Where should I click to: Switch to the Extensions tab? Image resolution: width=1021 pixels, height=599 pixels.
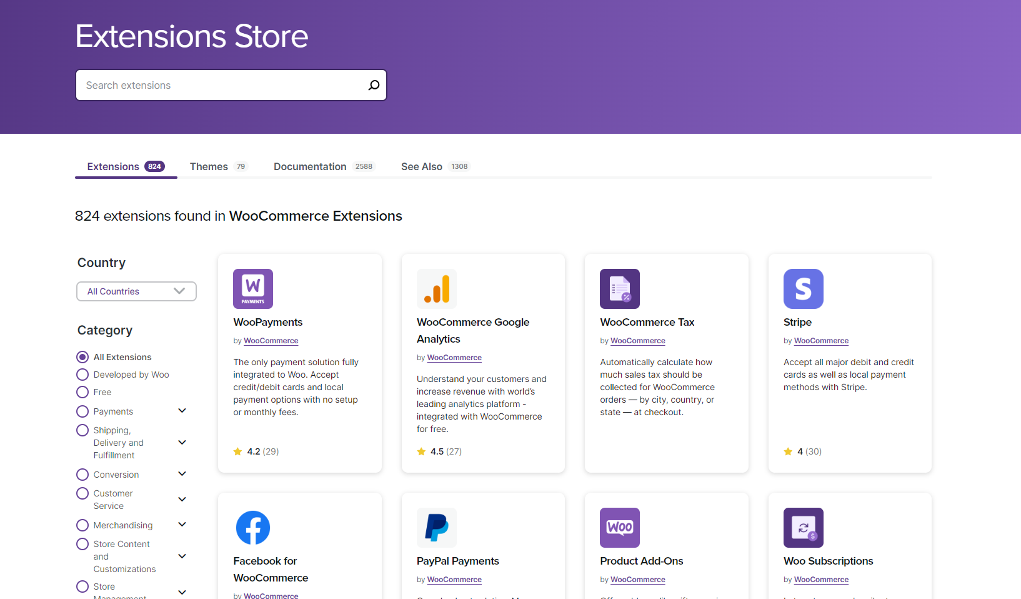click(x=126, y=166)
